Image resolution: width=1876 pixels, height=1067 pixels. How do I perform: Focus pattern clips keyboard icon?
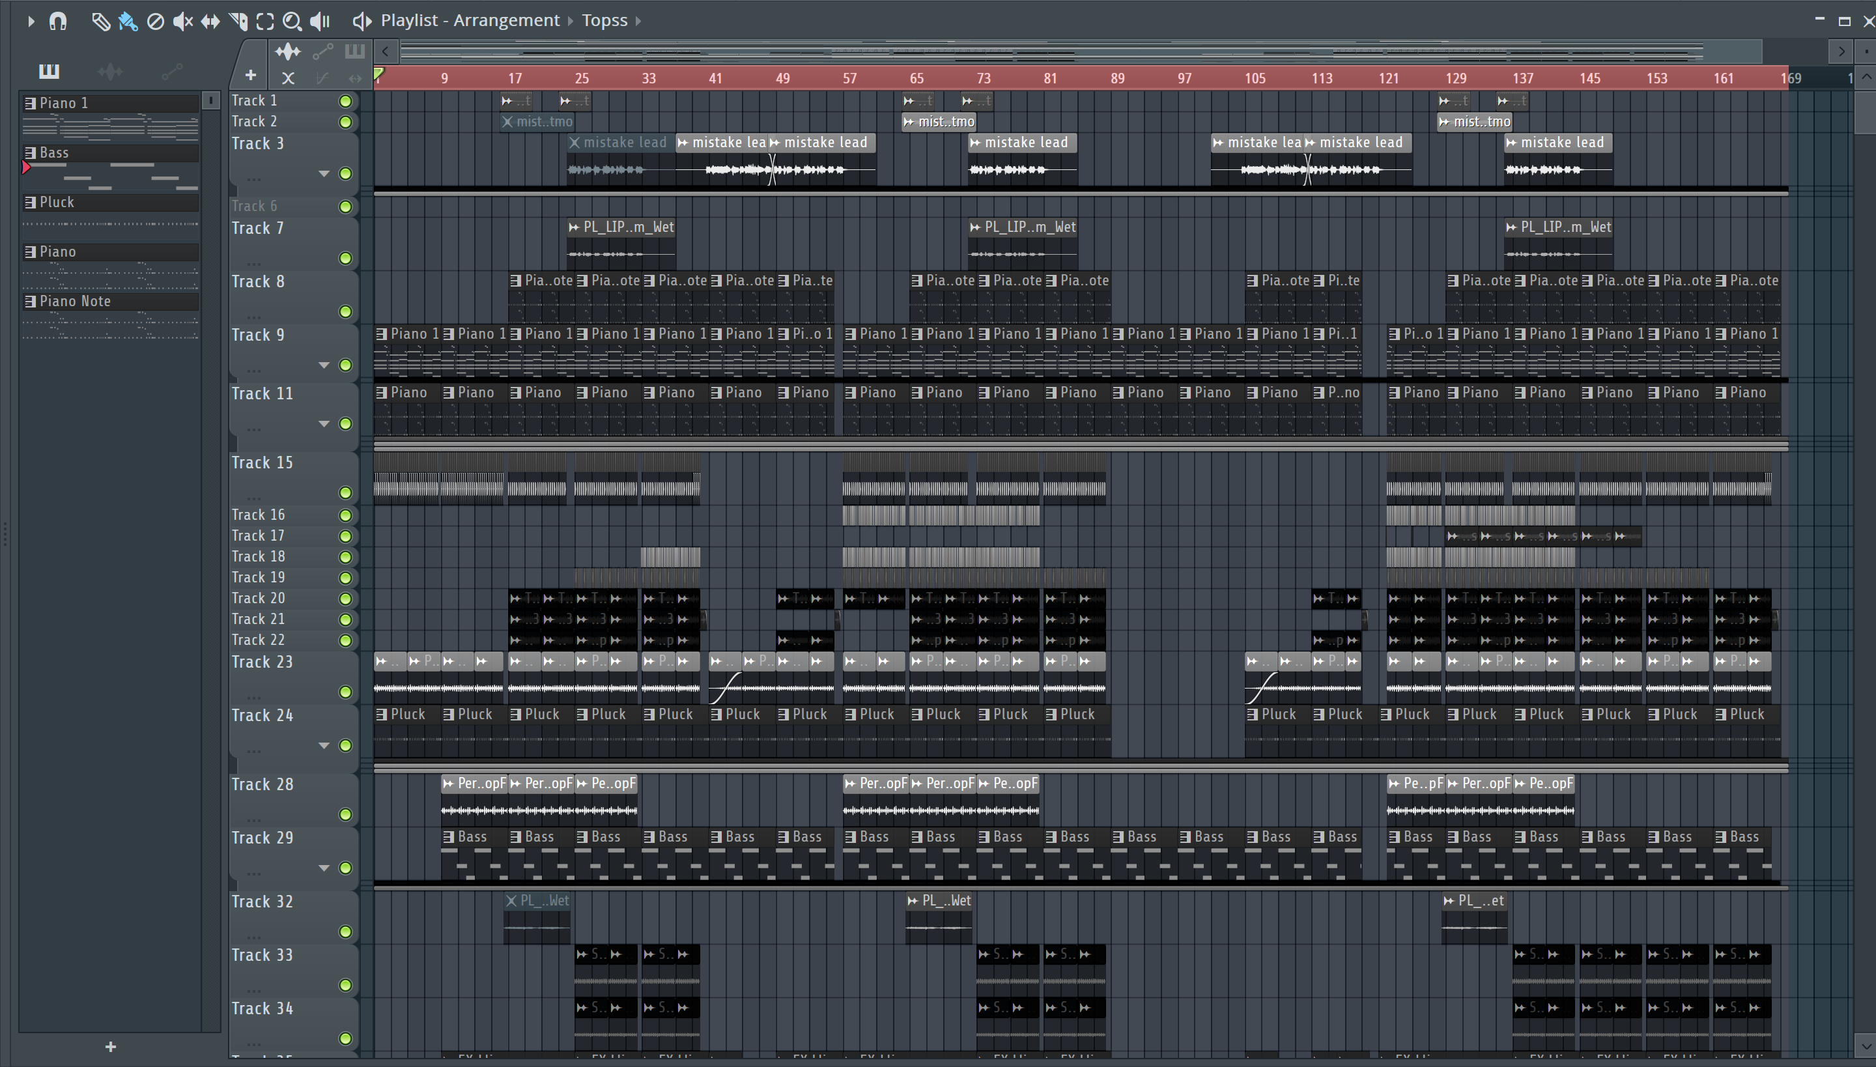pos(354,51)
